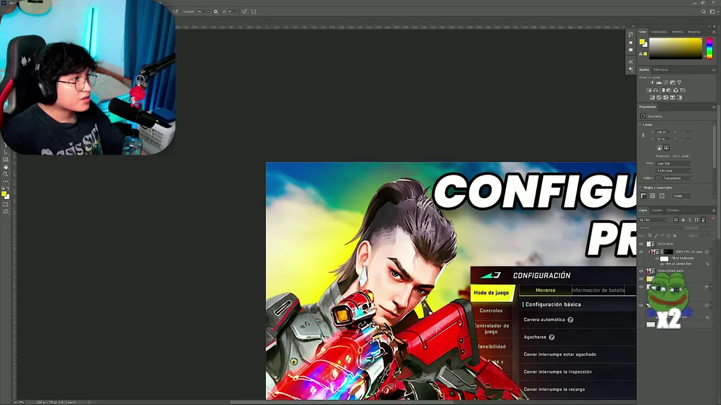Image resolution: width=721 pixels, height=405 pixels.
Task: Open the Rellenar Transparente dropdown
Action: [x=677, y=178]
